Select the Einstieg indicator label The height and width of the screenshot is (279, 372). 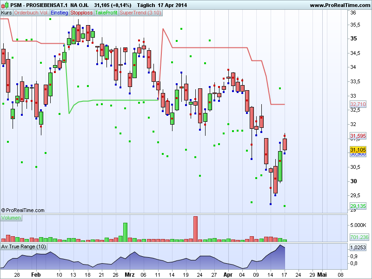60,13
